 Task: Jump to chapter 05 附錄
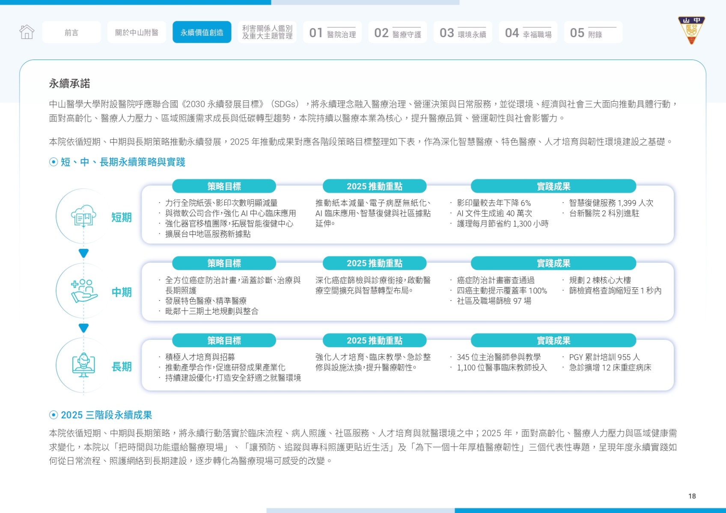coord(593,32)
